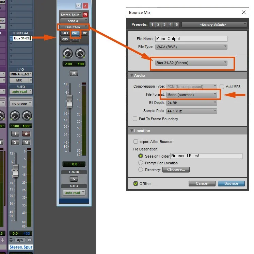Screen dimensions: 254x254
Task: Click the Bounce button
Action: click(231, 183)
